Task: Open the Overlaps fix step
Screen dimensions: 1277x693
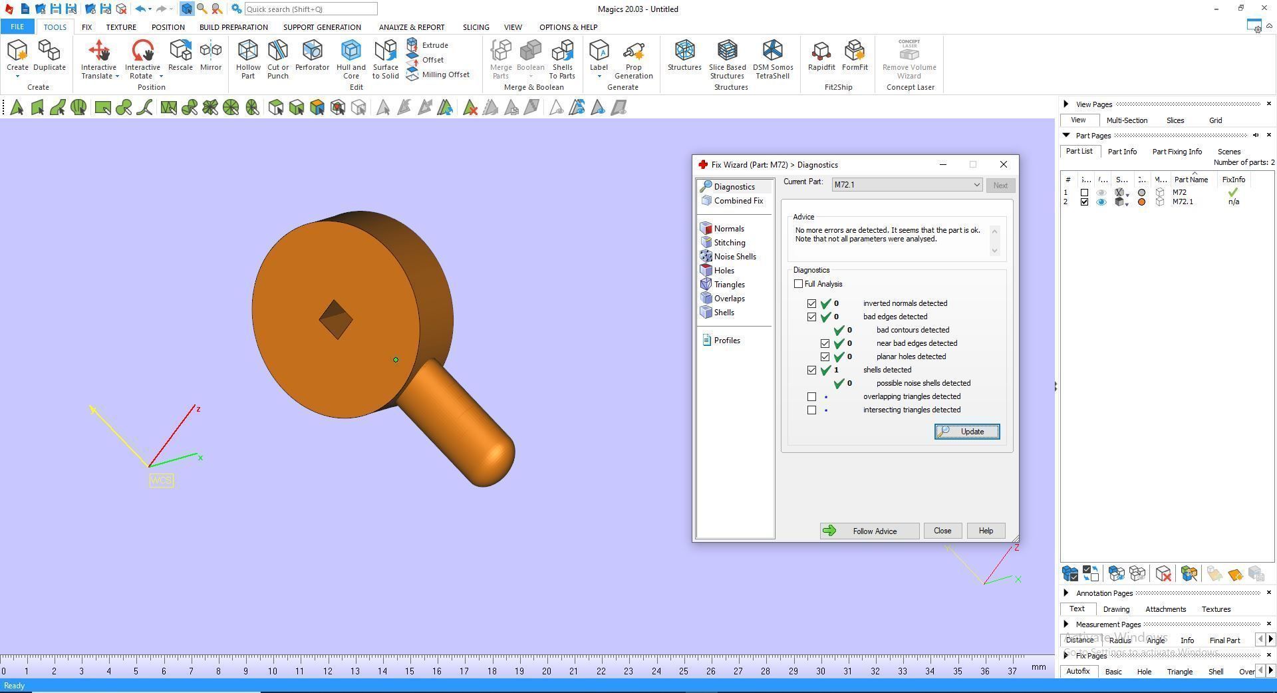Action: coord(723,299)
